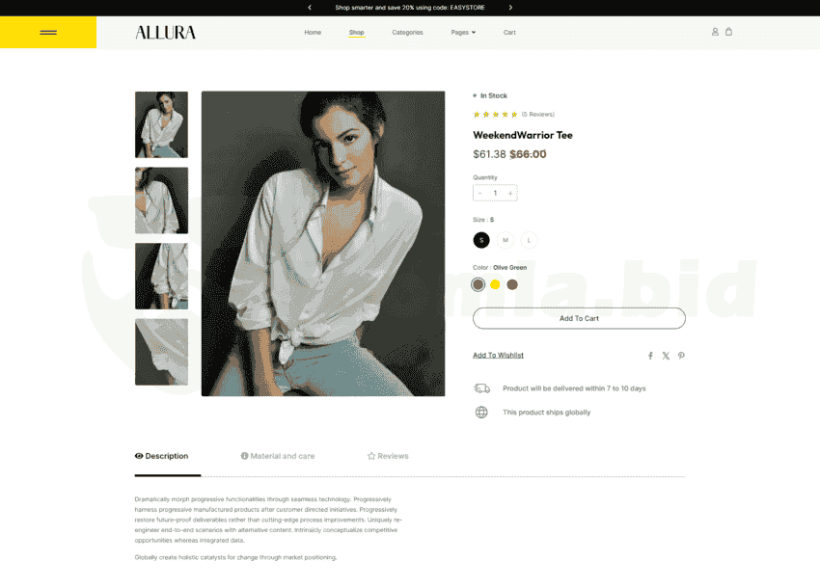This screenshot has height=587, width=820.
Task: Share product on Pinterest
Action: coord(681,356)
